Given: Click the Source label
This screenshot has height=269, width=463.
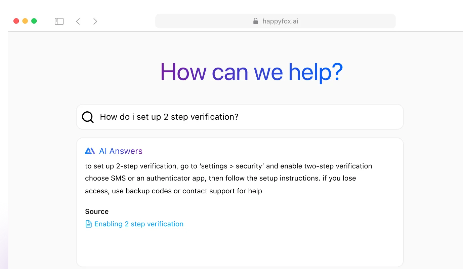Looking at the screenshot, I should (97, 212).
